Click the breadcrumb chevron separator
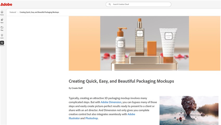 pyautogui.click(x=18, y=12)
